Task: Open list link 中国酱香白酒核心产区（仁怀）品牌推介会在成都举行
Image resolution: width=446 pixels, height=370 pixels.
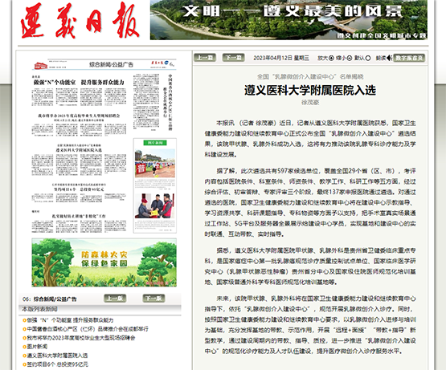Action: (x=88, y=329)
